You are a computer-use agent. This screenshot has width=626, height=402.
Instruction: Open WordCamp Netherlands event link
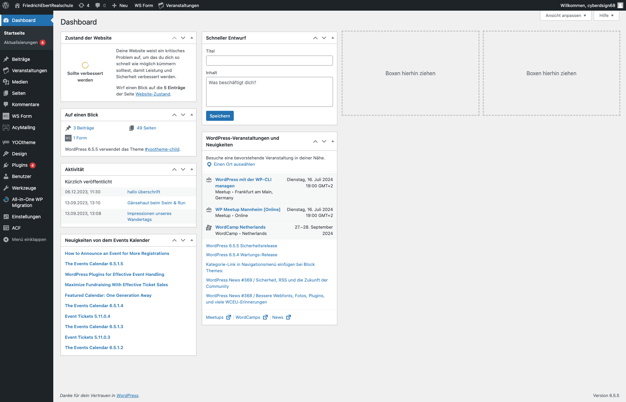[x=240, y=227]
